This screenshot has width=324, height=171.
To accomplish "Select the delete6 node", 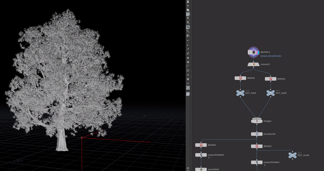I will coord(201,145).
